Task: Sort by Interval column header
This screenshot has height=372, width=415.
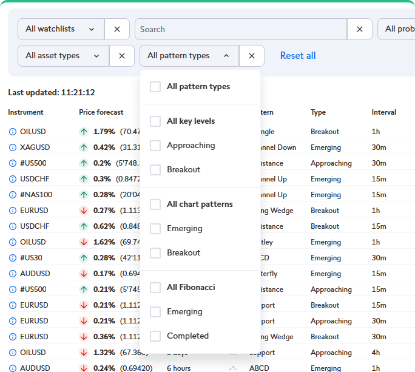Action: click(384, 112)
